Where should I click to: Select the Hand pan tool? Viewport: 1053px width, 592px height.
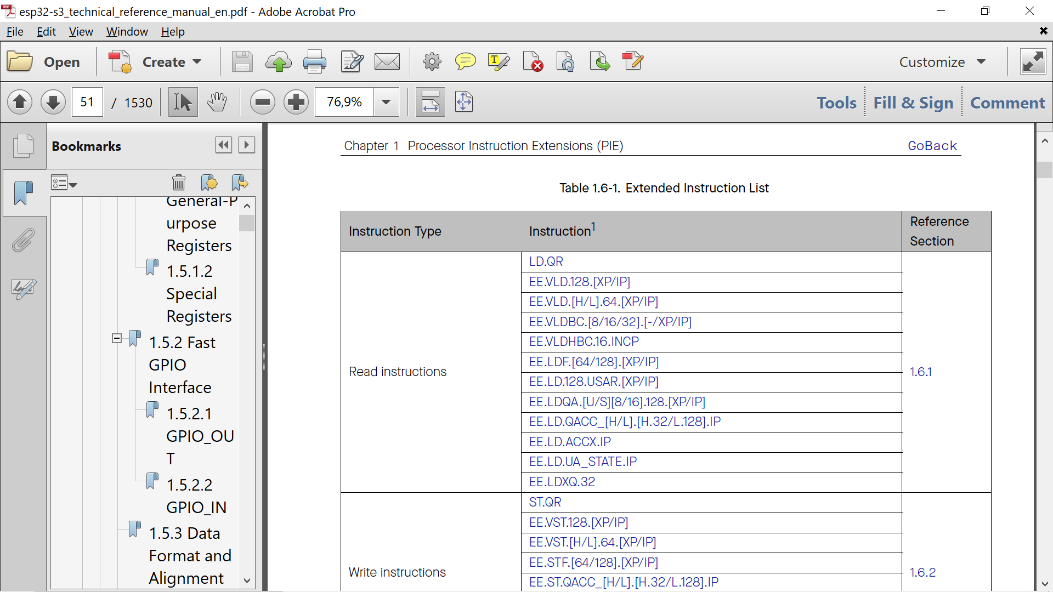(x=217, y=102)
